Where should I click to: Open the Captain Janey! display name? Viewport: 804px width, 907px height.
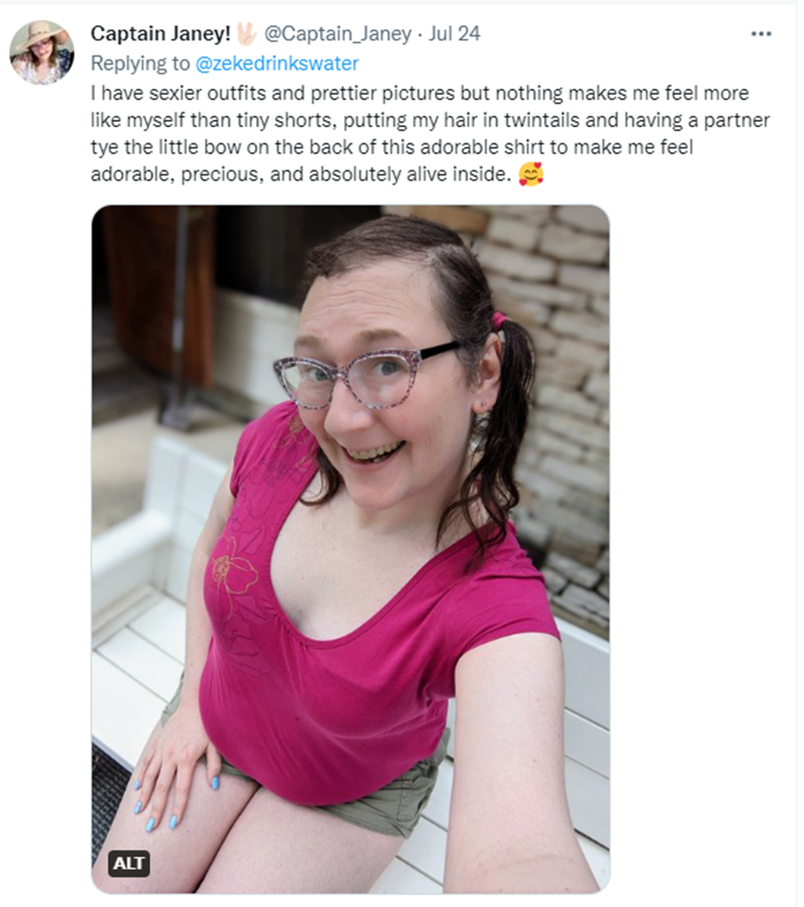[x=161, y=34]
